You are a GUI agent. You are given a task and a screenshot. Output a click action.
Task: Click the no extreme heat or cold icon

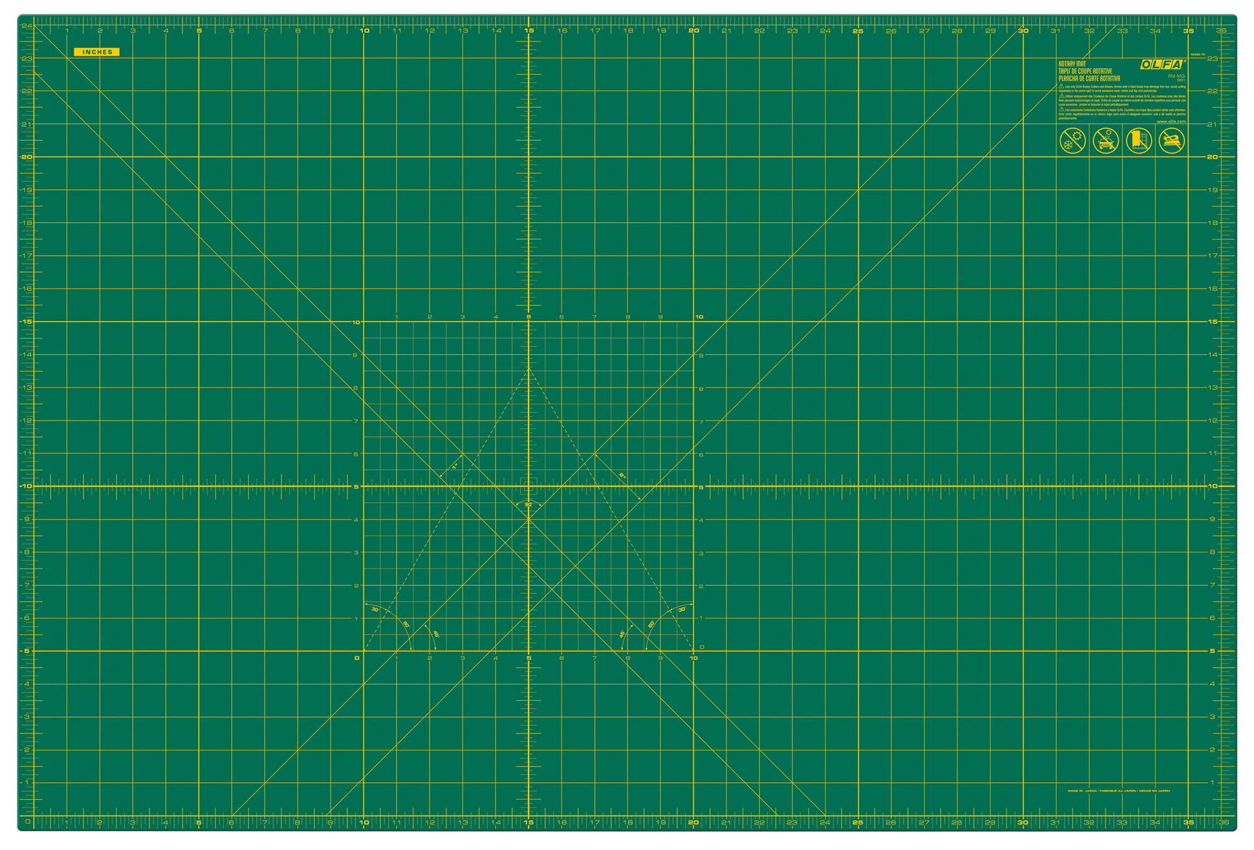click(x=1073, y=140)
